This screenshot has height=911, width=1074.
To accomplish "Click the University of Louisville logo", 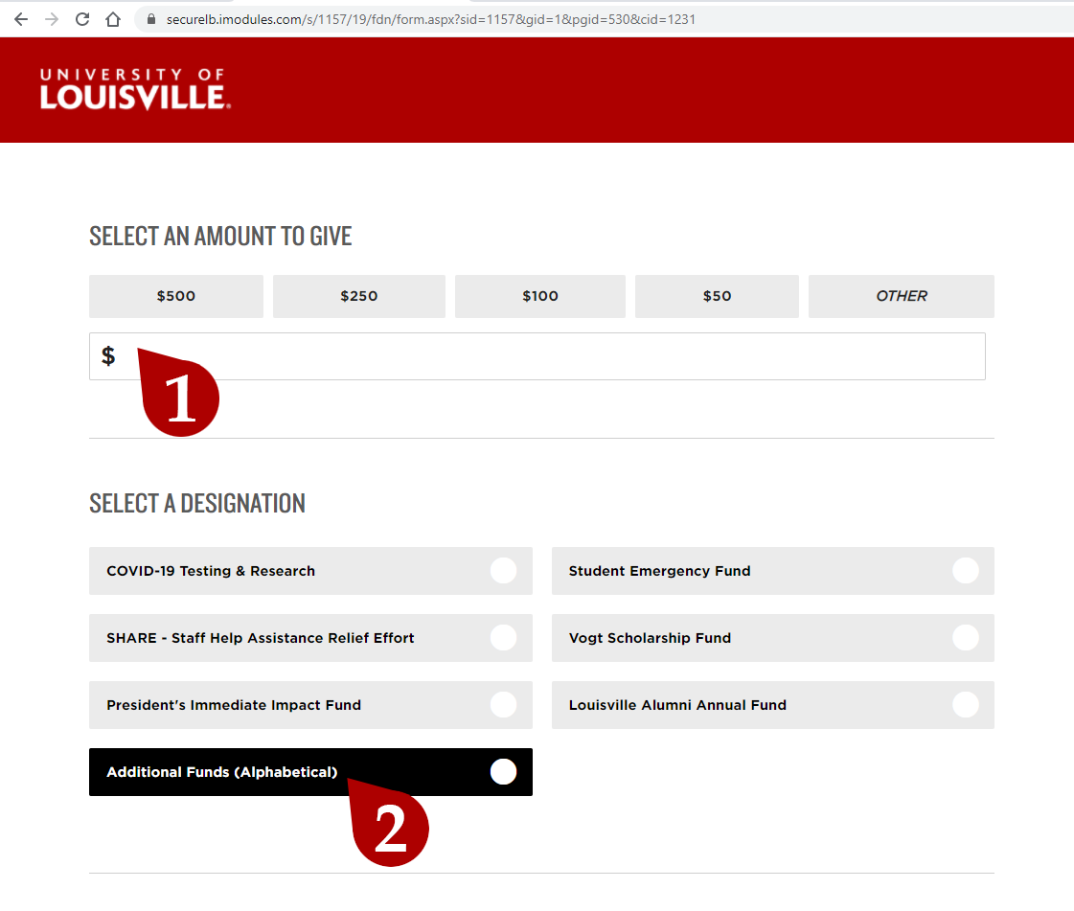I will 135,89.
